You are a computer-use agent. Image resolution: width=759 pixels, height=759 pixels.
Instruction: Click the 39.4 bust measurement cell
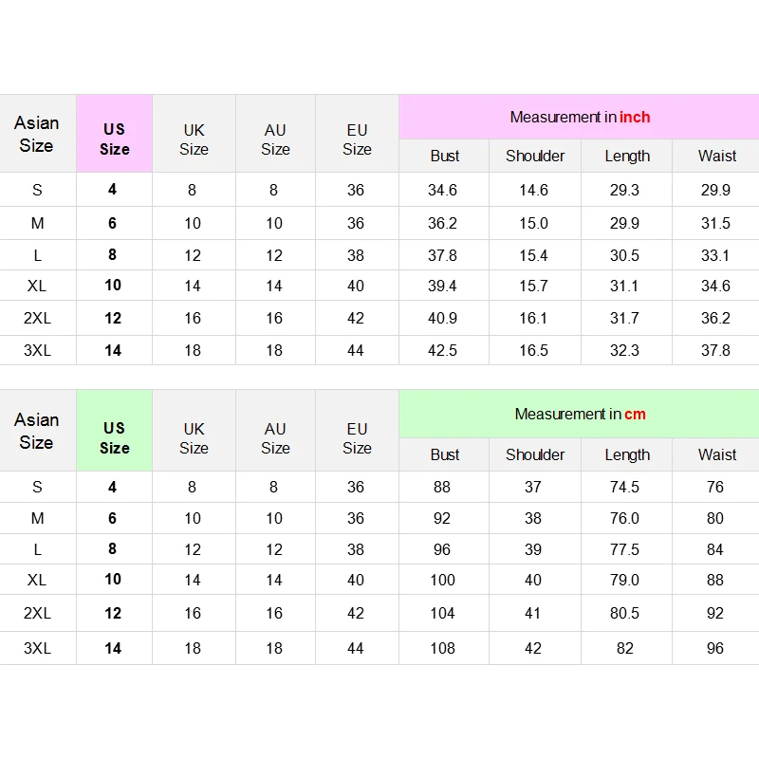pyautogui.click(x=443, y=286)
